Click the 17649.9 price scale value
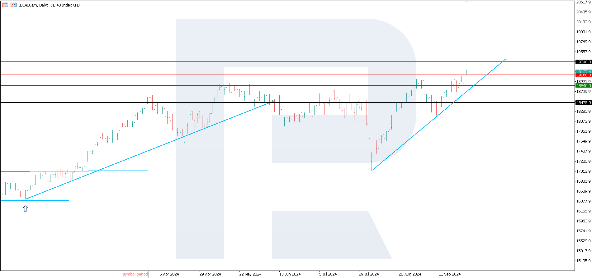 tap(583, 141)
